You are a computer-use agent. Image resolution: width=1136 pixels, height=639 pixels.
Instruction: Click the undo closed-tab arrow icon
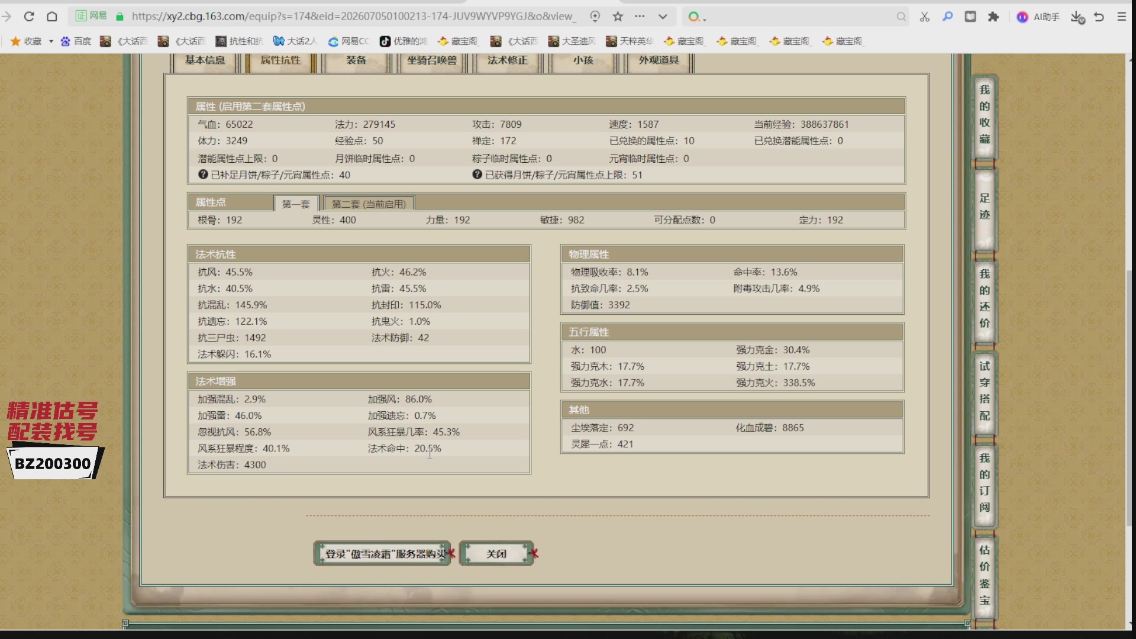coord(1099,17)
